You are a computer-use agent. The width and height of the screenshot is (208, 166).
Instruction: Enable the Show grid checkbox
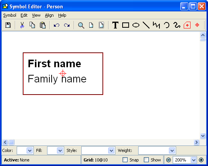coord(146,160)
